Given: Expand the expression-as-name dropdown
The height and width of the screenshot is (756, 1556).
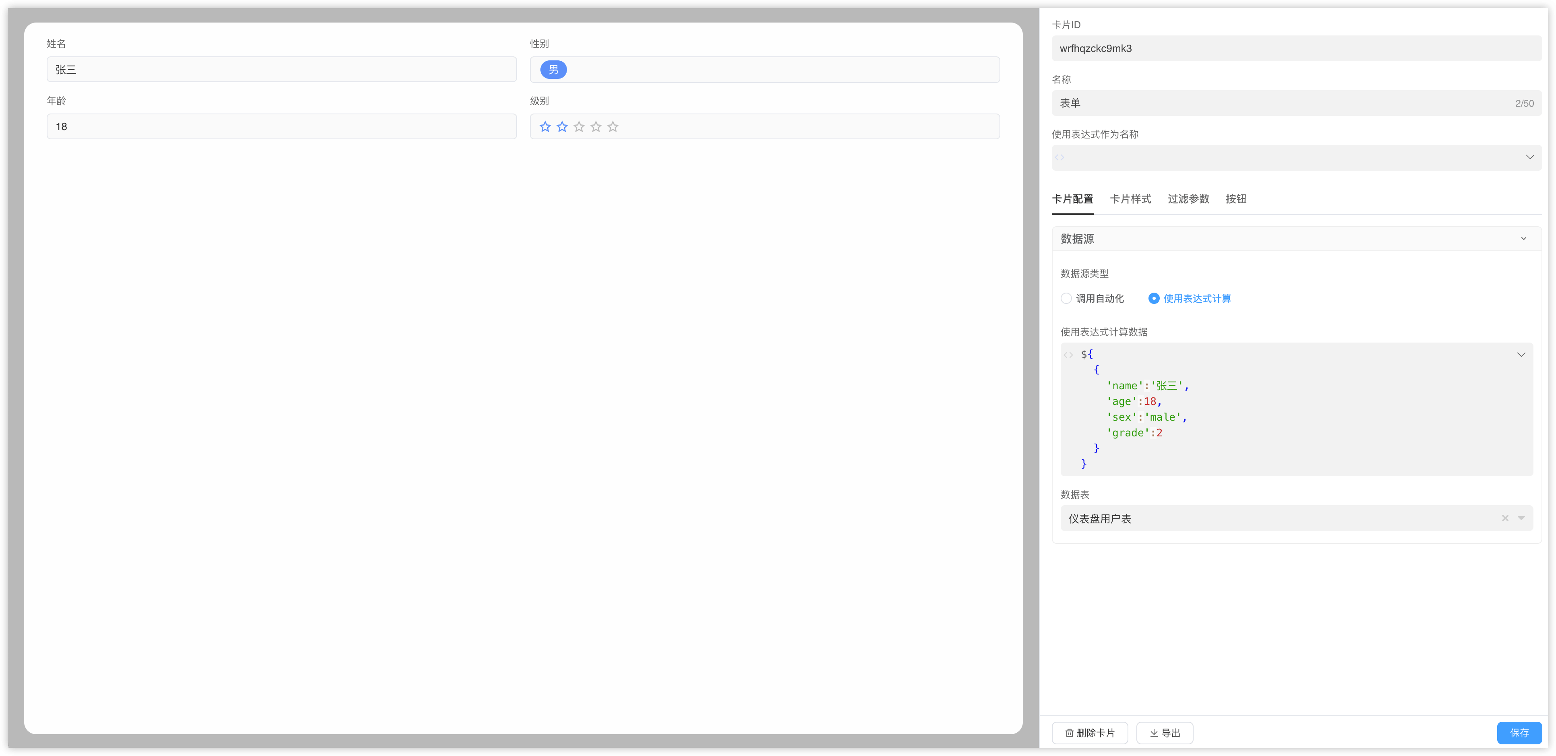Looking at the screenshot, I should 1530,158.
